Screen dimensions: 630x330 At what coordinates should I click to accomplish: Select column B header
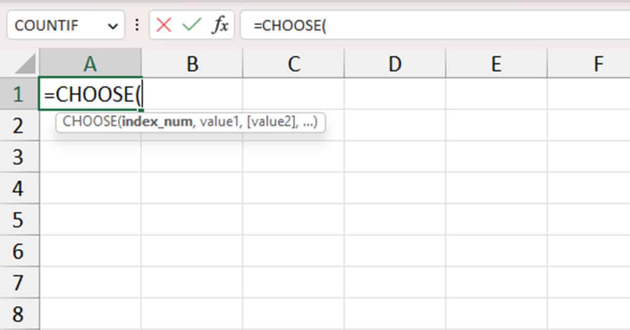point(192,64)
